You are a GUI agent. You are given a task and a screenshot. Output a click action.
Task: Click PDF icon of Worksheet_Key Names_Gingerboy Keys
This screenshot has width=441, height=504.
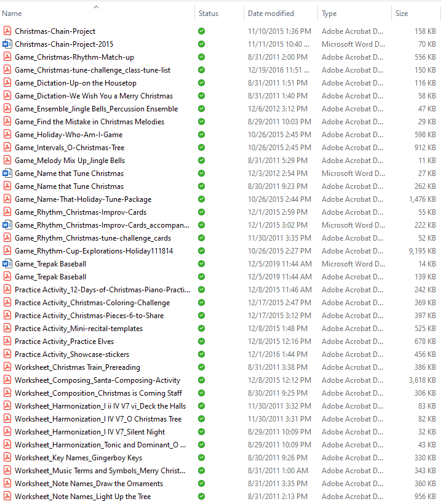coord(7,458)
